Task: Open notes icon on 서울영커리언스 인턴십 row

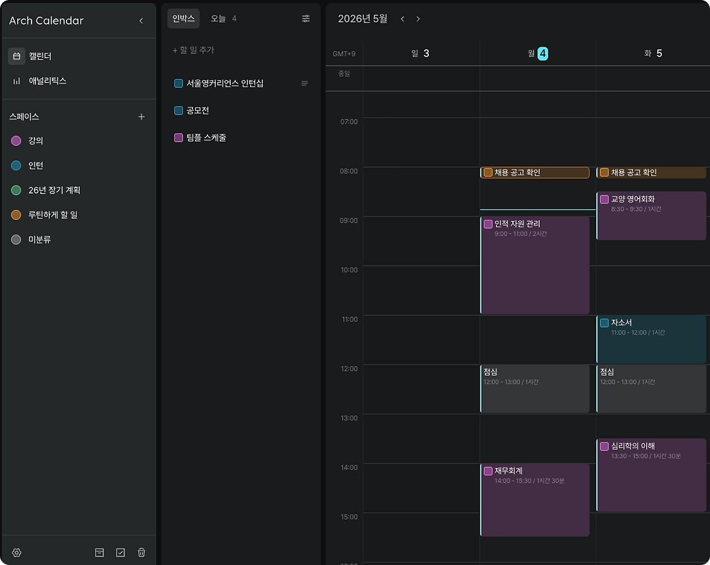Action: [x=305, y=83]
